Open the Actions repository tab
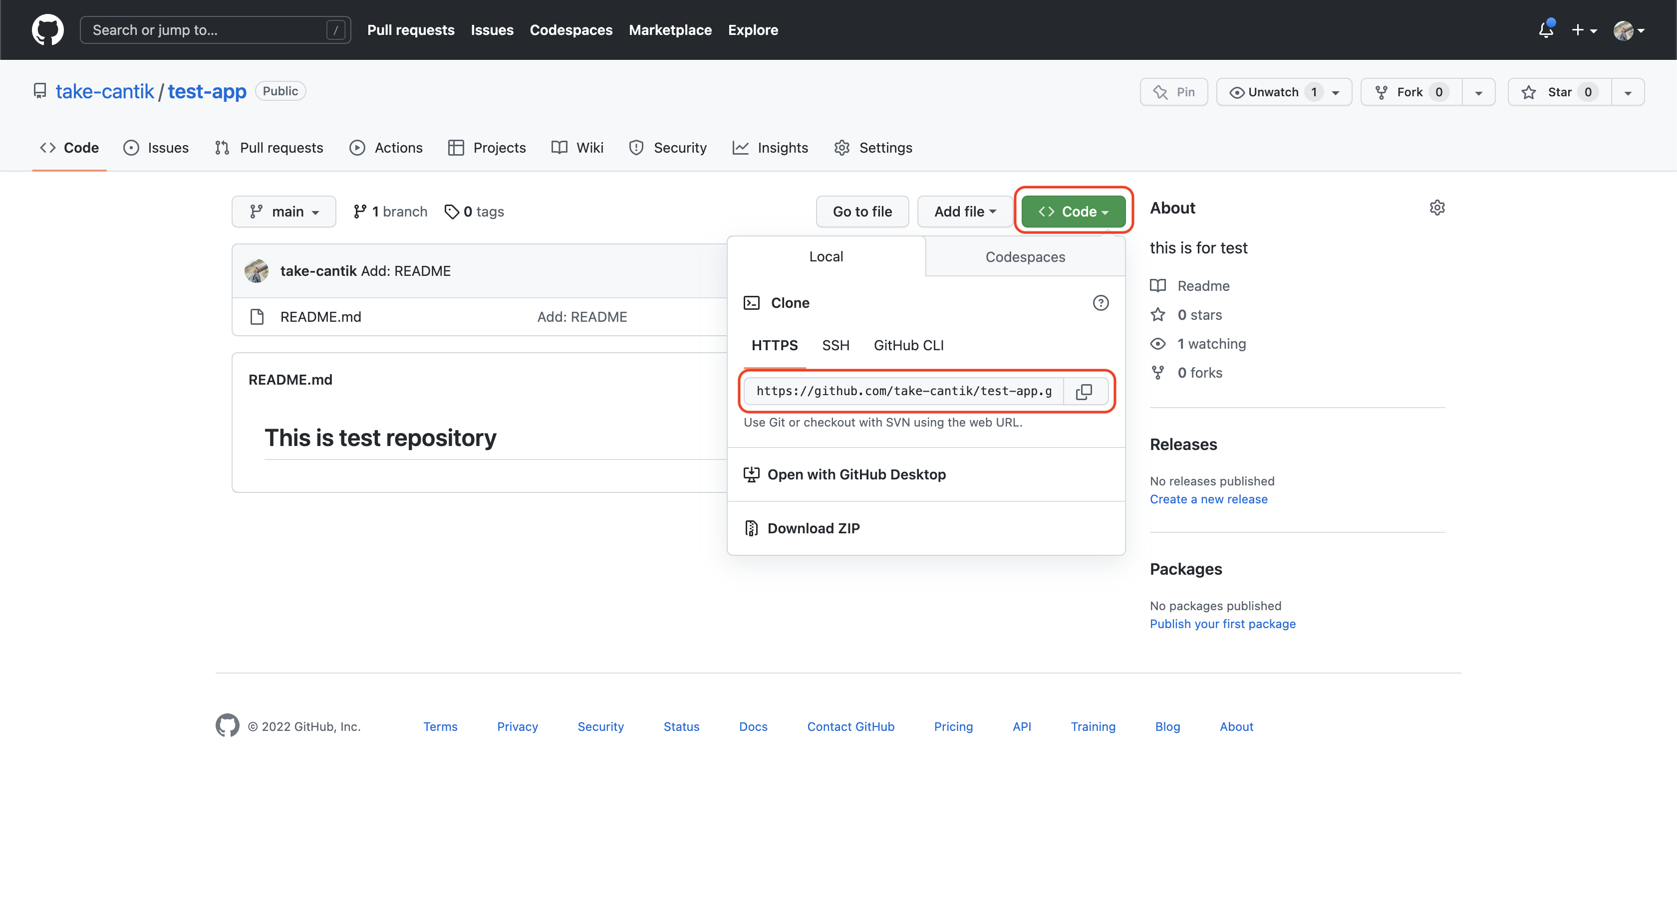 pos(386,148)
